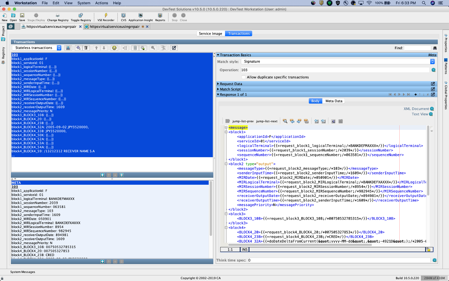Open the Properties side panel

[446, 43]
